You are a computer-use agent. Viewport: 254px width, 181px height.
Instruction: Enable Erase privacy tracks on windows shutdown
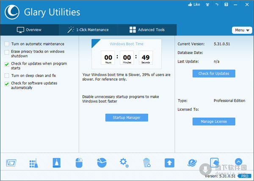(7, 52)
